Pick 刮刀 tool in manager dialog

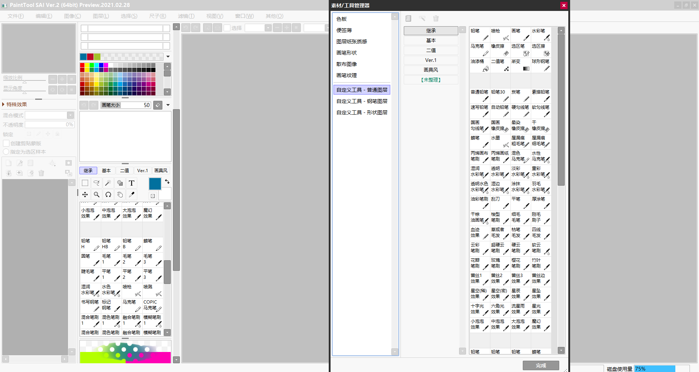pyautogui.click(x=500, y=203)
